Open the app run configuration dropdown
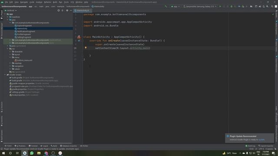278x156 pixels. 175,6
